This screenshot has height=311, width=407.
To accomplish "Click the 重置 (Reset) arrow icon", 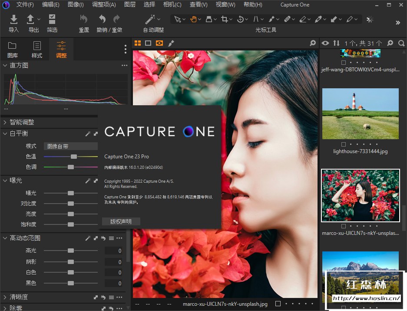I will coord(84,19).
